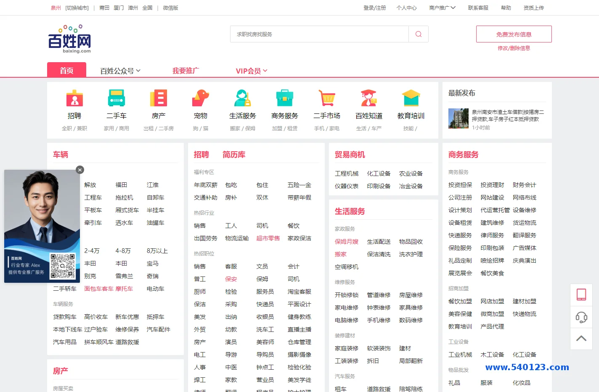This screenshot has width=599, height=392.
Task: Click 家庭装修 under 装修建材
Action: click(x=347, y=348)
